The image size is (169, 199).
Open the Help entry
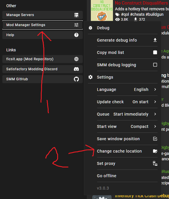point(43,35)
